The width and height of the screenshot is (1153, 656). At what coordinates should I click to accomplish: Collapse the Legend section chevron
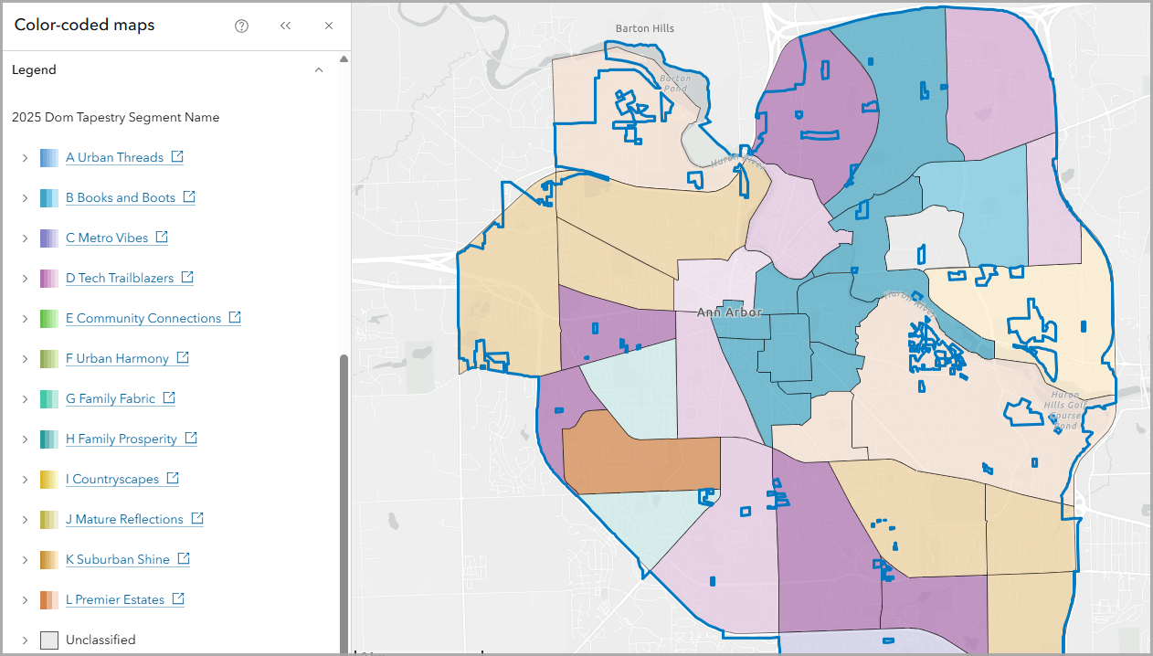coord(319,69)
